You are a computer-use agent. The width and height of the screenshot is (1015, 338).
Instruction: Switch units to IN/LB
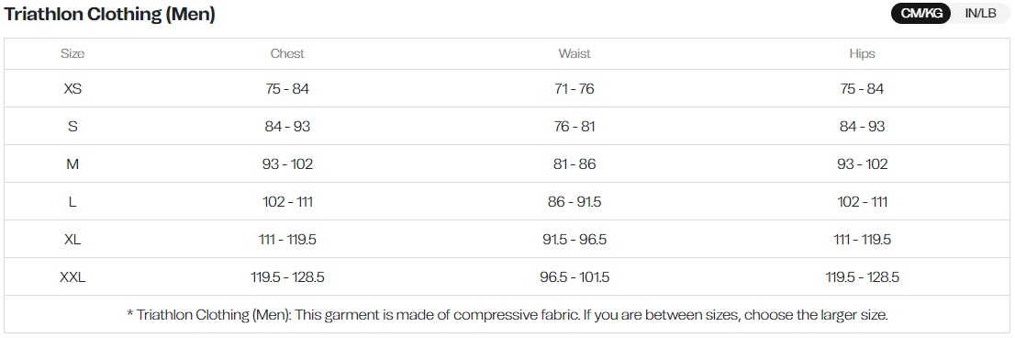pos(980,13)
